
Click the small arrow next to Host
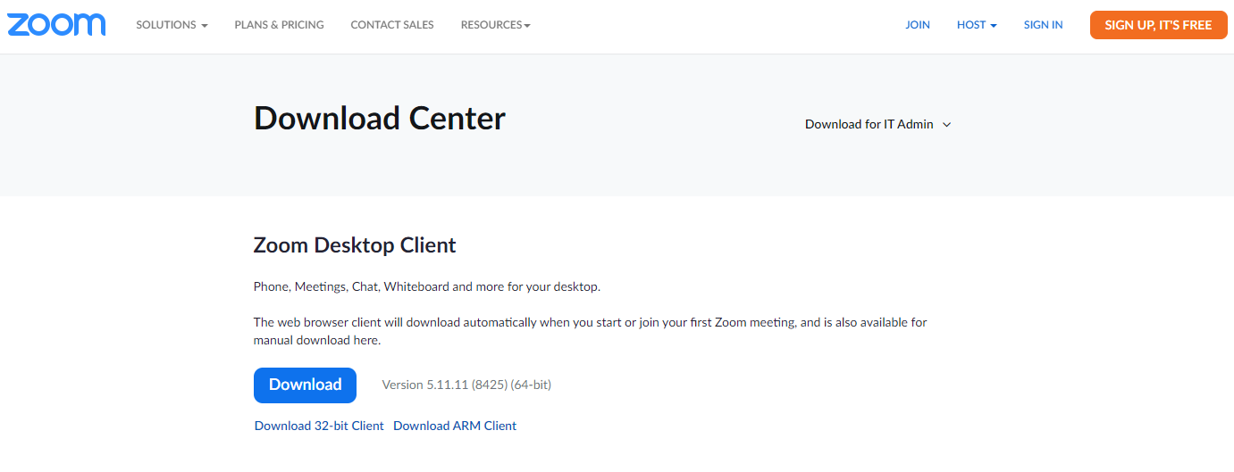994,26
